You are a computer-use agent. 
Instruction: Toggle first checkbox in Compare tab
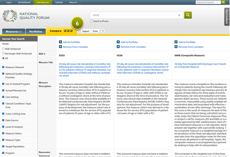(65, 31)
